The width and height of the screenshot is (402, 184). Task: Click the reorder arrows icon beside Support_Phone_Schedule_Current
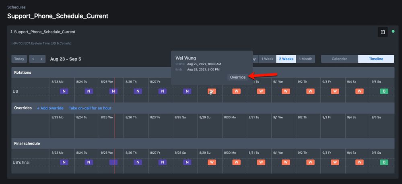pos(11,32)
